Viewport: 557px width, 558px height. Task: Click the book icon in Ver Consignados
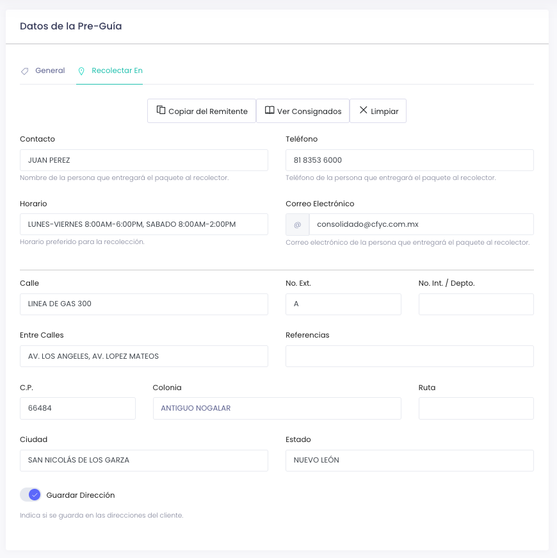tap(270, 110)
